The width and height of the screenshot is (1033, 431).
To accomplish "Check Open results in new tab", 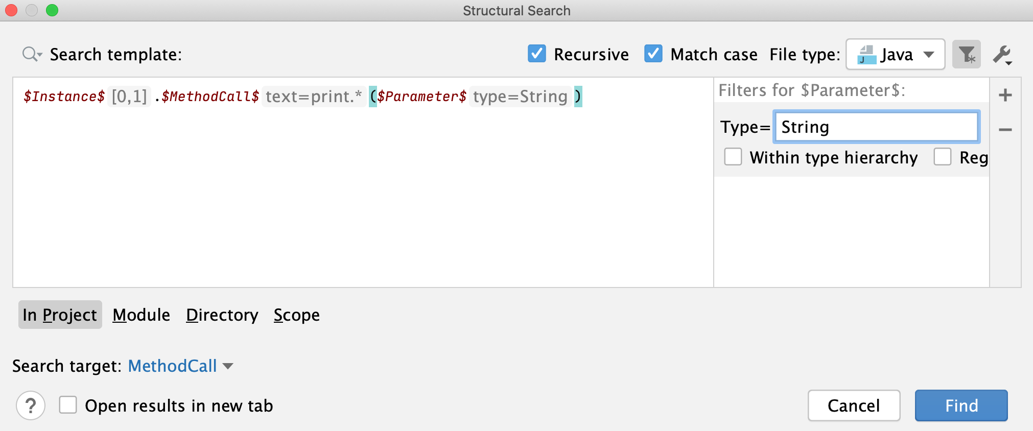I will click(68, 405).
